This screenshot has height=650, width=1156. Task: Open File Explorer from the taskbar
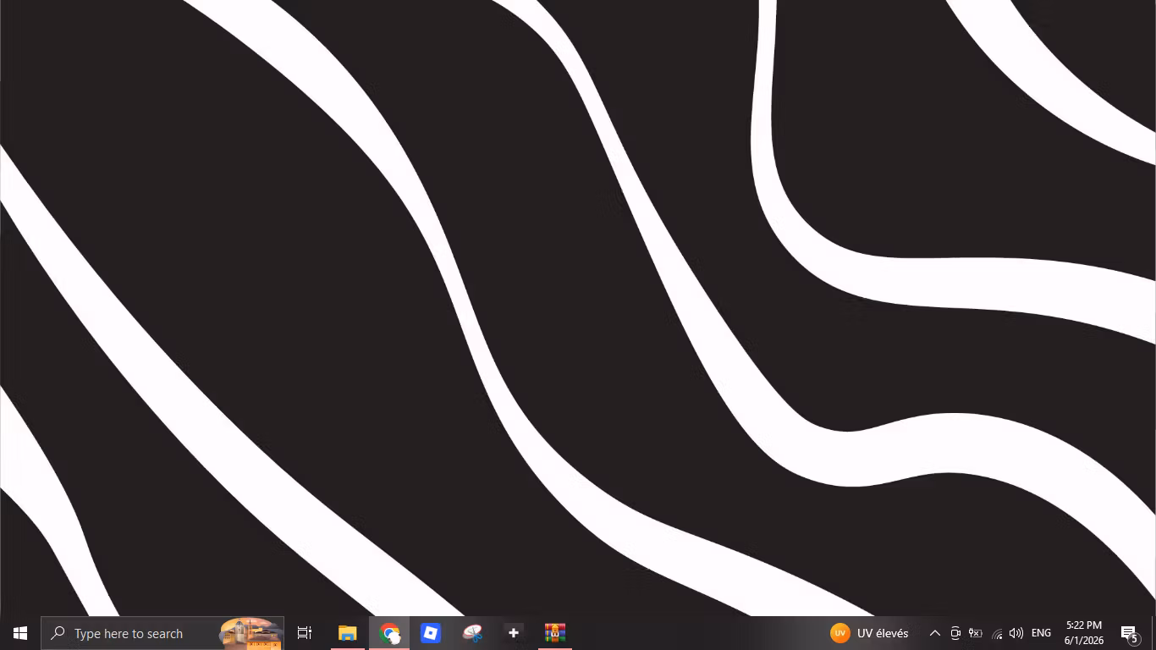click(348, 633)
